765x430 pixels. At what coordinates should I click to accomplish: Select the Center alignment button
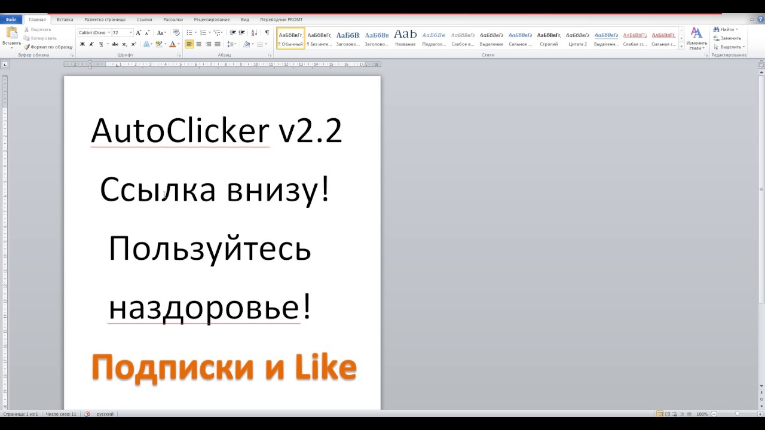[x=199, y=44]
